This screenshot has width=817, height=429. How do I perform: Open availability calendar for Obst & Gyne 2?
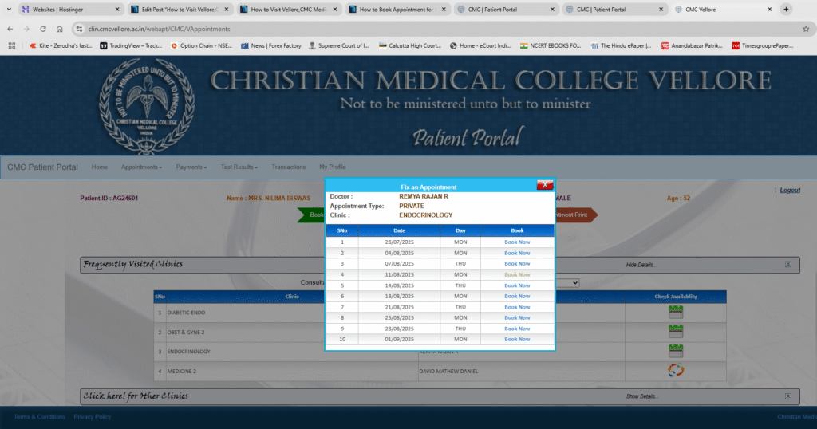[676, 331]
